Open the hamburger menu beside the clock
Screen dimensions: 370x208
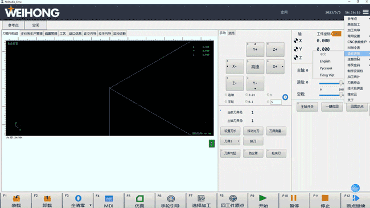click(x=365, y=12)
